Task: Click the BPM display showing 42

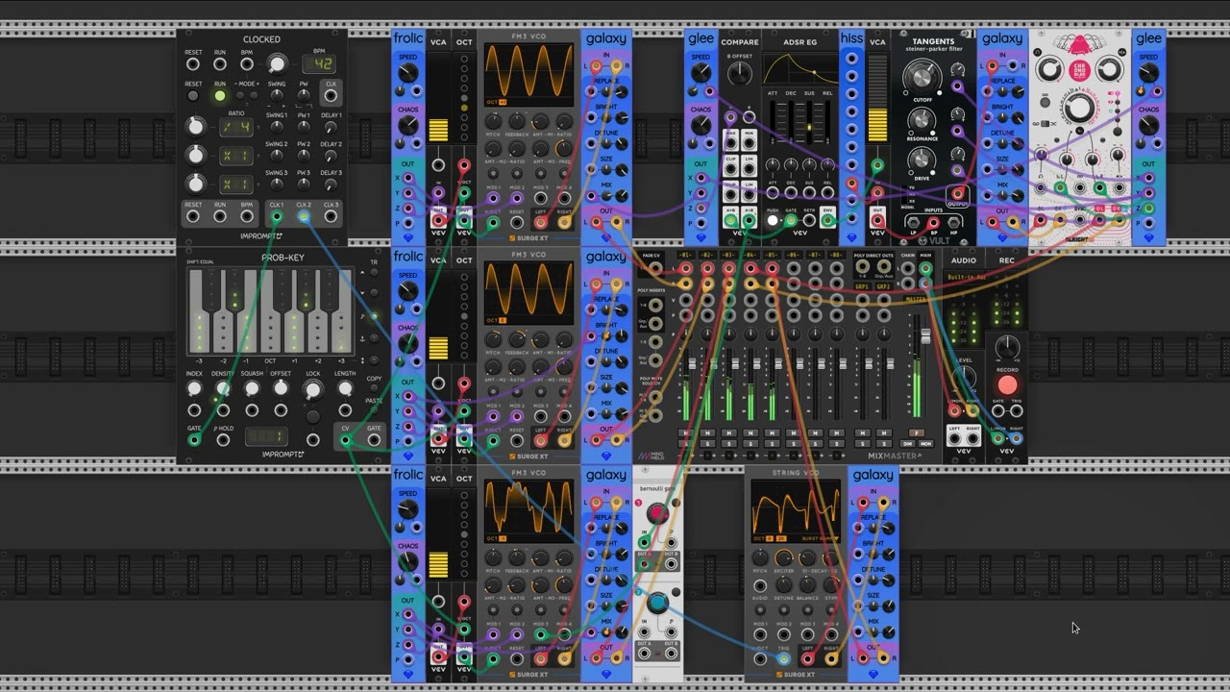Action: [319, 64]
